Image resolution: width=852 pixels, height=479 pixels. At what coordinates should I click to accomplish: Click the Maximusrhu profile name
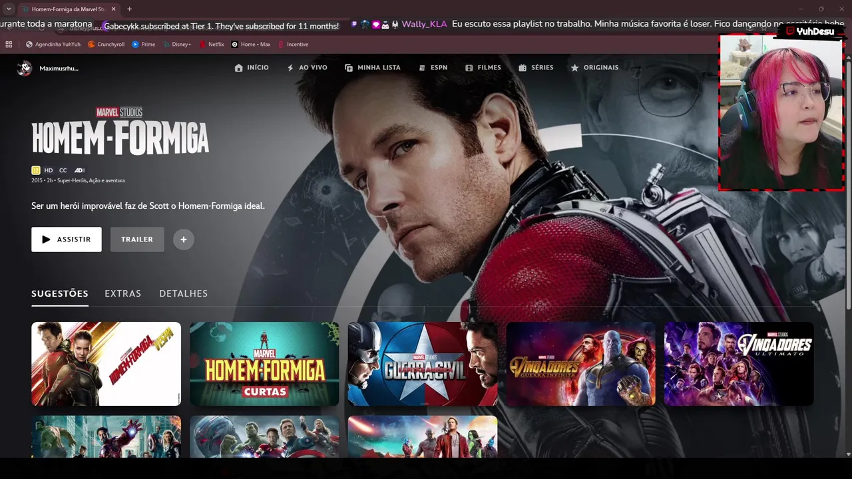59,69
